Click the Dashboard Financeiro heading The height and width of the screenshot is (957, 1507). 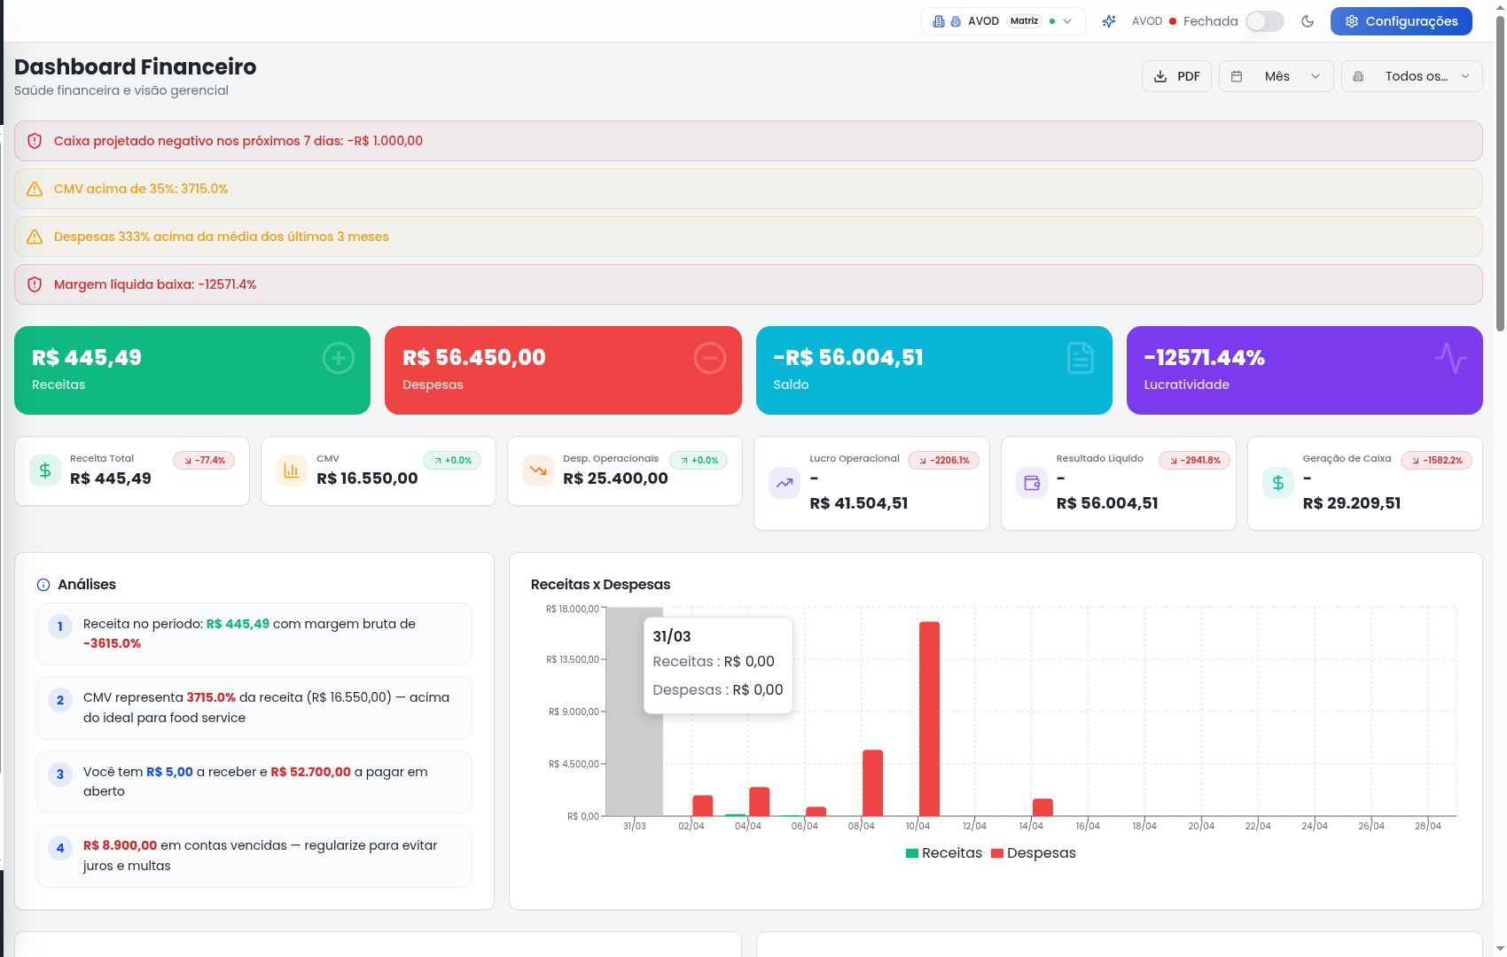[x=136, y=67]
